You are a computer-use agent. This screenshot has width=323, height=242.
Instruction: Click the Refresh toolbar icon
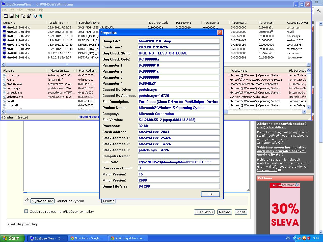(x=17, y=16)
